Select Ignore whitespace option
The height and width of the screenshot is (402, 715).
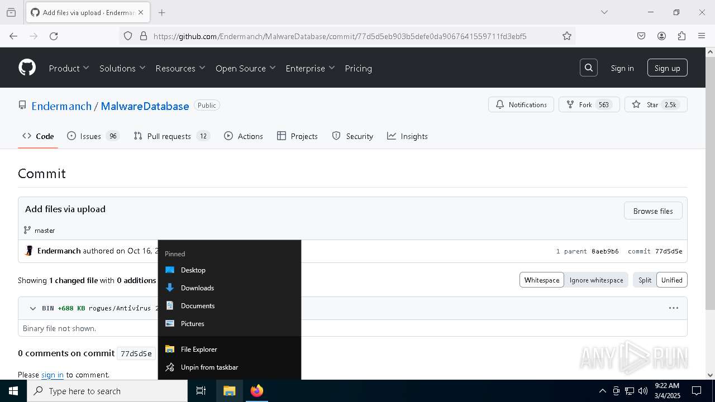point(596,280)
